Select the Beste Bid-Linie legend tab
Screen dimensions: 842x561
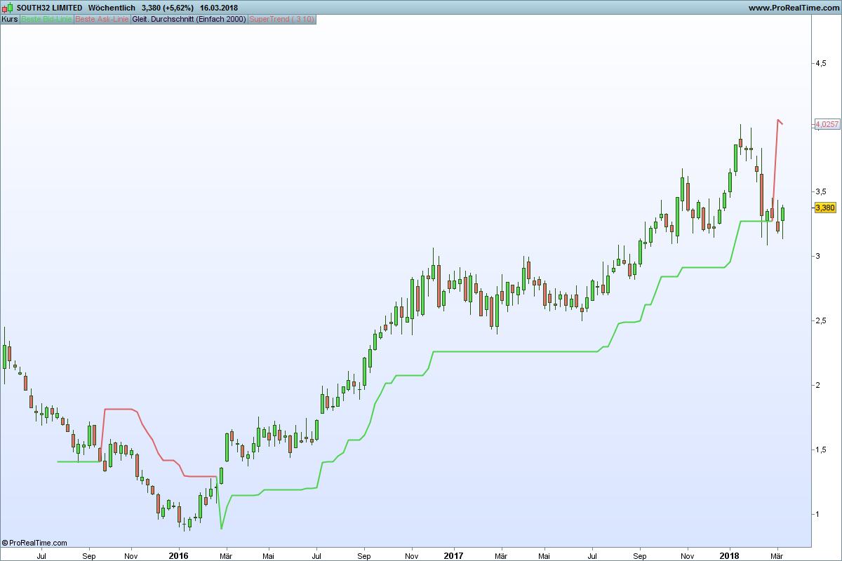pos(46,19)
